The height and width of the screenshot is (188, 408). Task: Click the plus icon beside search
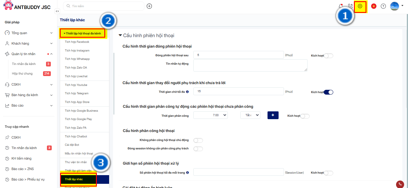click(x=149, y=6)
